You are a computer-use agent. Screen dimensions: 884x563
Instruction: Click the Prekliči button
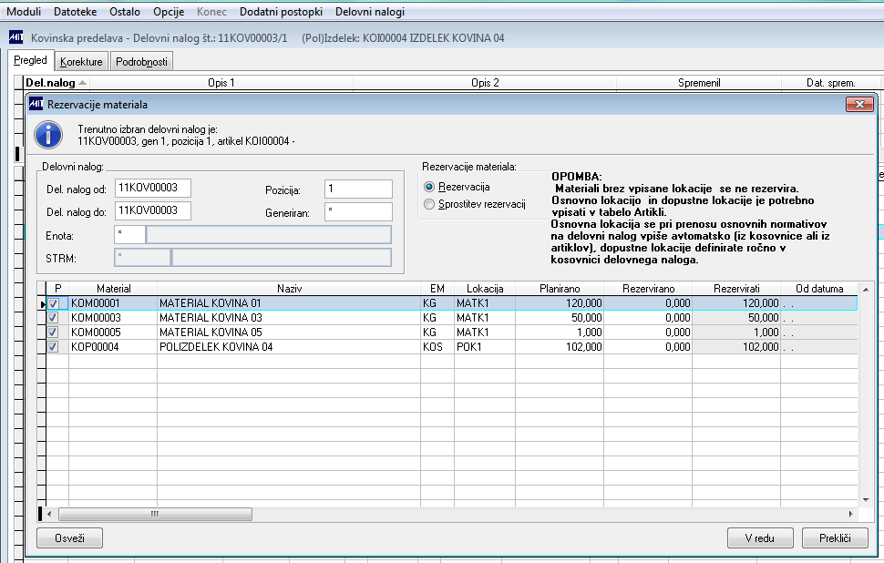coord(834,538)
